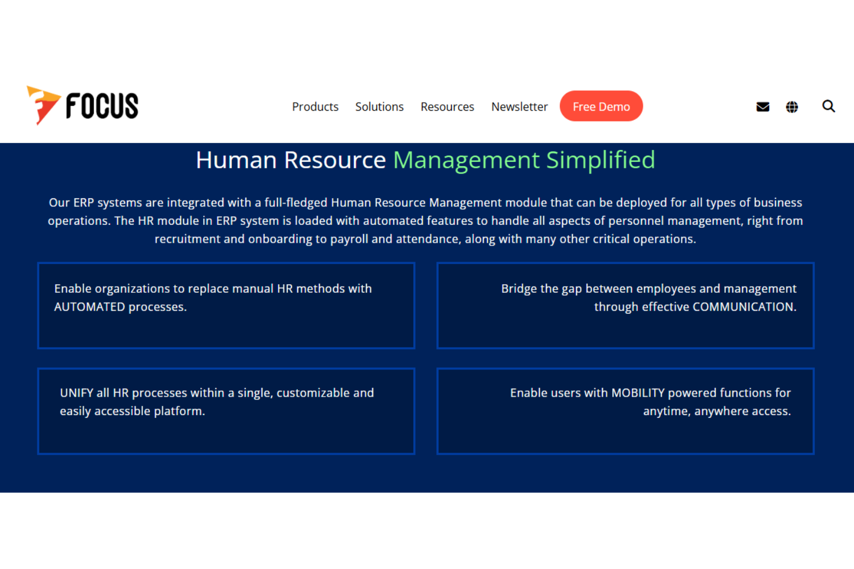
Task: Navigate to Products in the top menu
Action: pos(315,106)
